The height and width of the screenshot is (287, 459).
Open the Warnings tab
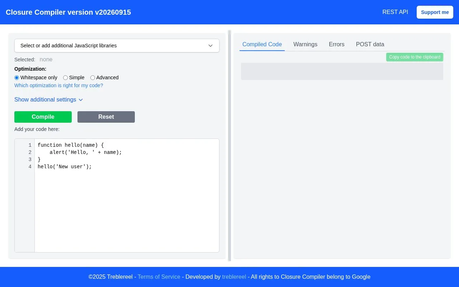pos(305,44)
